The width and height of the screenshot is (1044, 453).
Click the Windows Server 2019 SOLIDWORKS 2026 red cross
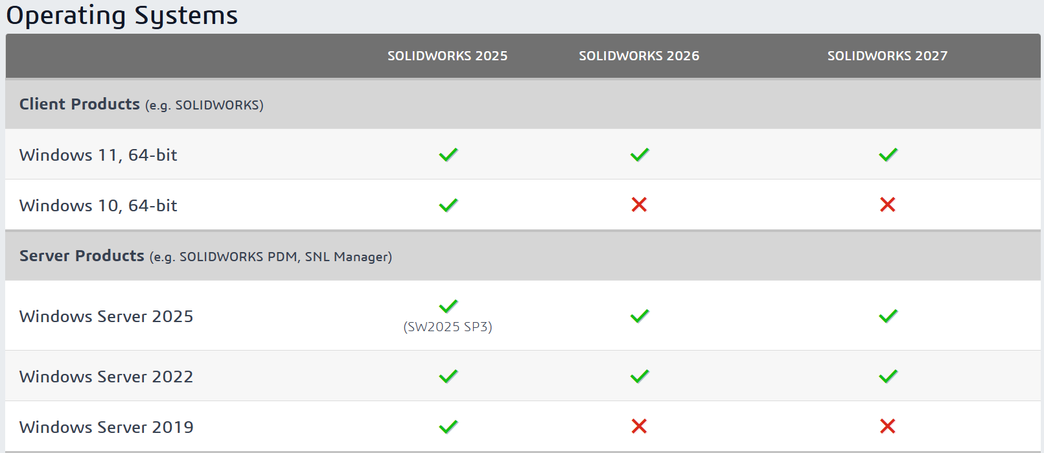639,426
